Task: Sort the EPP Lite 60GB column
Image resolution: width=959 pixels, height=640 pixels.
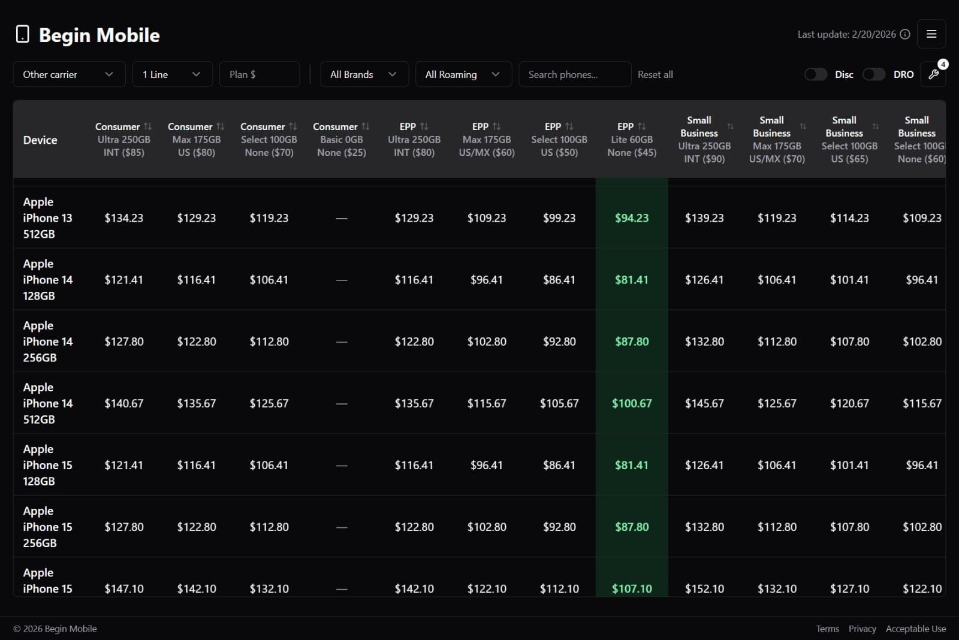Action: [642, 126]
